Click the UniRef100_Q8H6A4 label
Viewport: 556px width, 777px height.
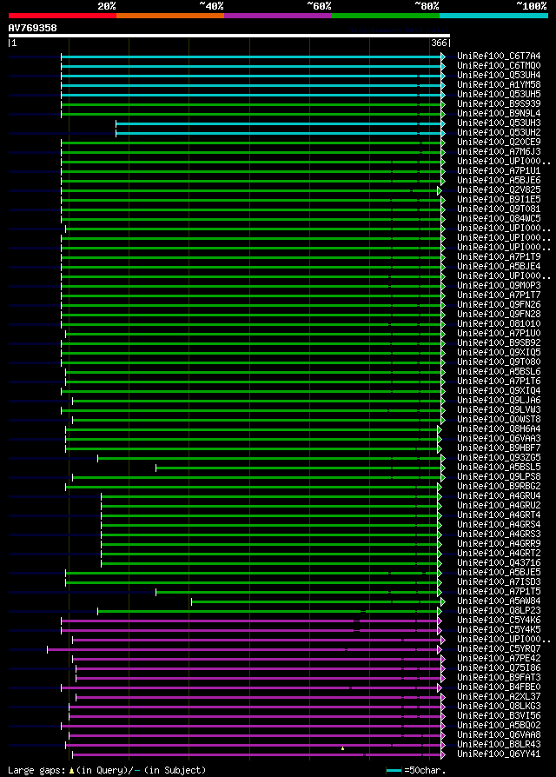coord(499,429)
